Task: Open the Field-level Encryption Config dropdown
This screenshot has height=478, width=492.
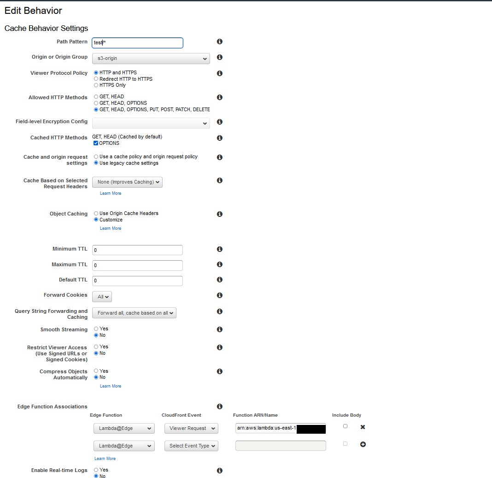Action: 151,123
